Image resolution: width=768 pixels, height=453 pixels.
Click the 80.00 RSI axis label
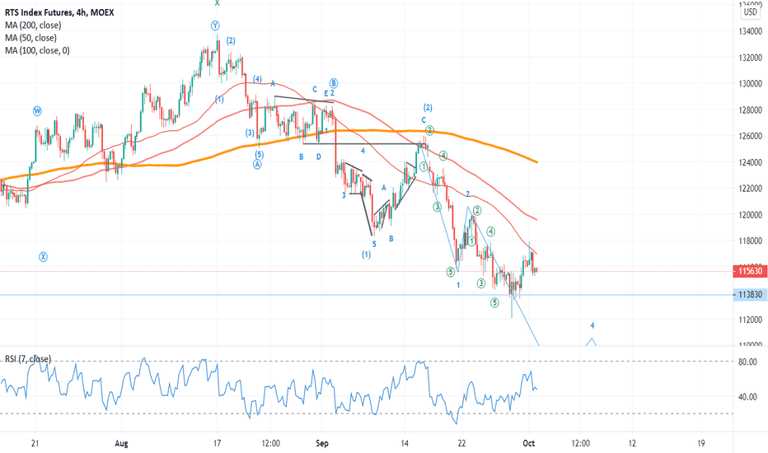pyautogui.click(x=748, y=362)
